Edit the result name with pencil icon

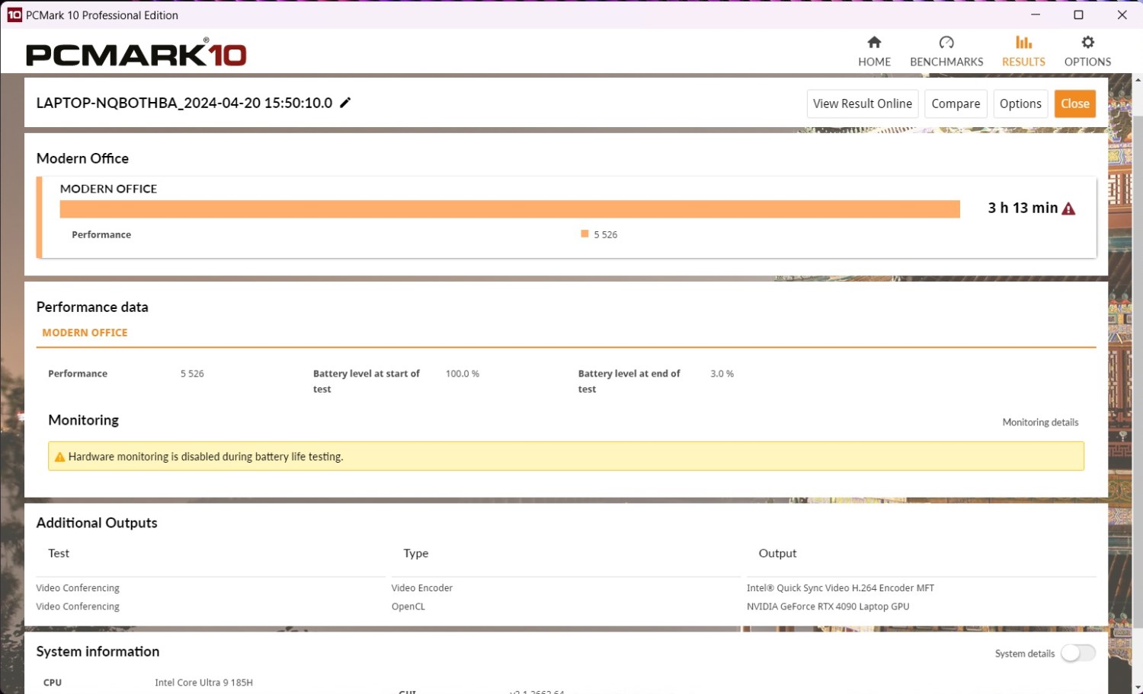point(345,103)
